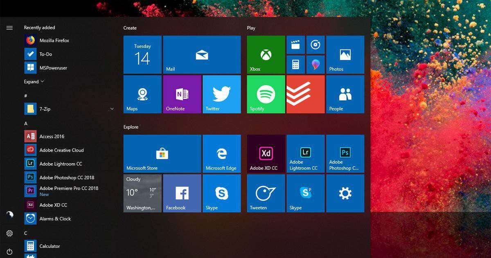Open the small Calculator tile
491x258 pixels.
click(295, 65)
